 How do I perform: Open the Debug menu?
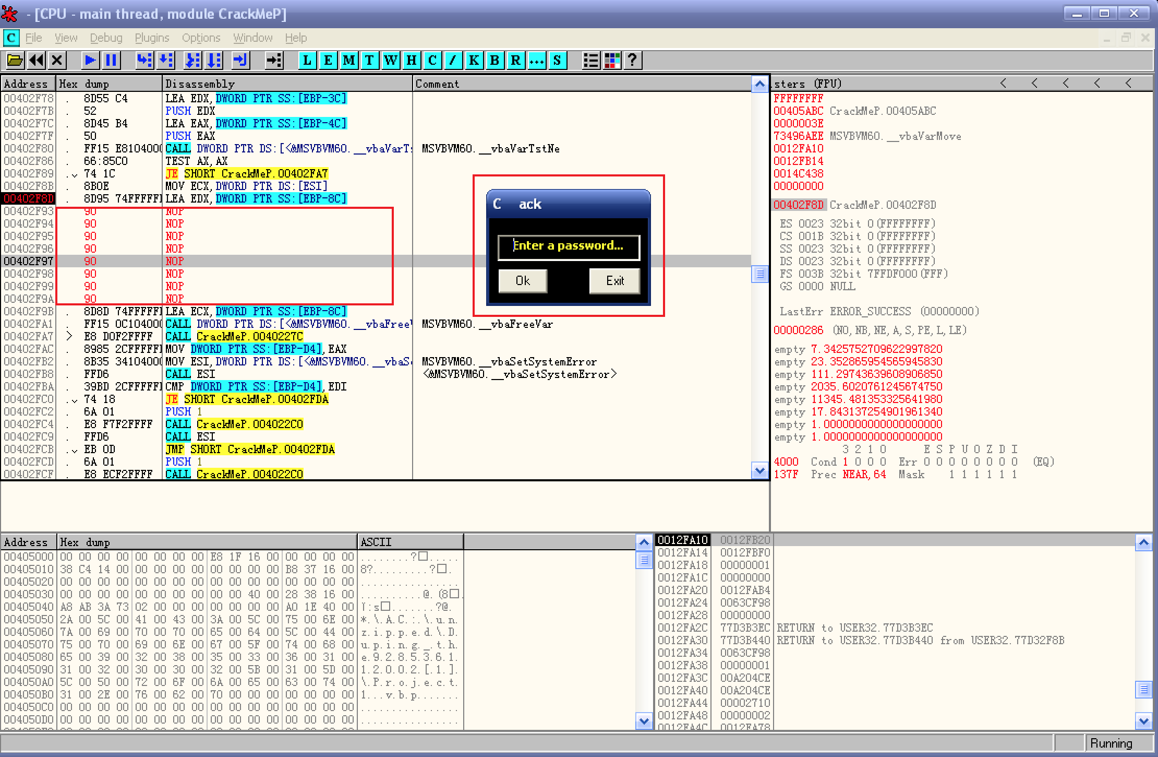tap(106, 38)
